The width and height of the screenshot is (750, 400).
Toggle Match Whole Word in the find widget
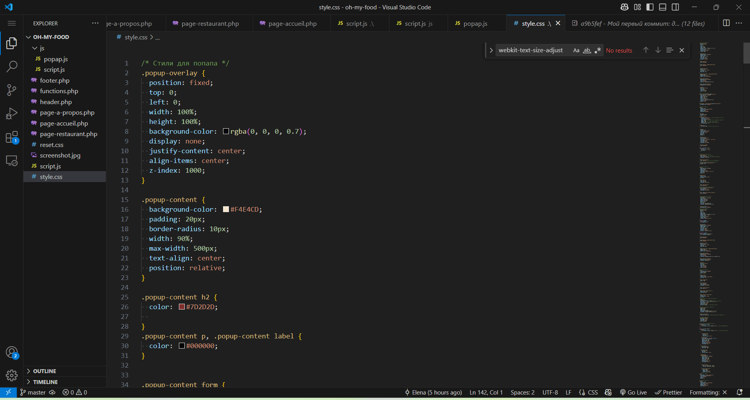point(587,50)
